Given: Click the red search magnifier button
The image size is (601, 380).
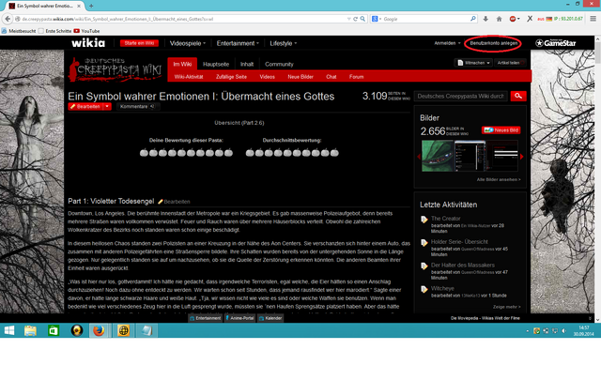Looking at the screenshot, I should point(518,96).
